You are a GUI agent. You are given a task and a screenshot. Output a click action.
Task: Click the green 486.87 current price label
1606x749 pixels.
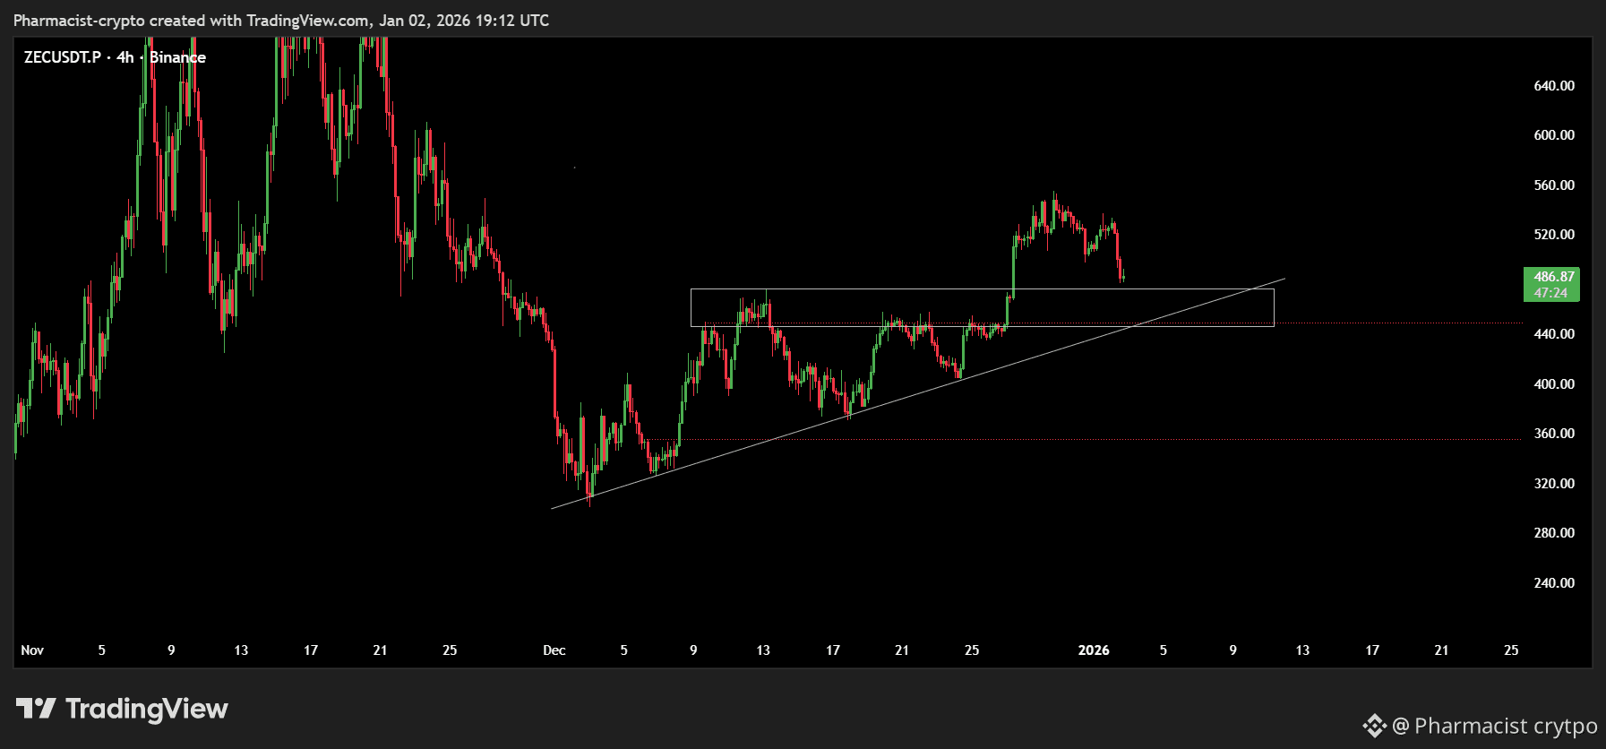(x=1553, y=277)
